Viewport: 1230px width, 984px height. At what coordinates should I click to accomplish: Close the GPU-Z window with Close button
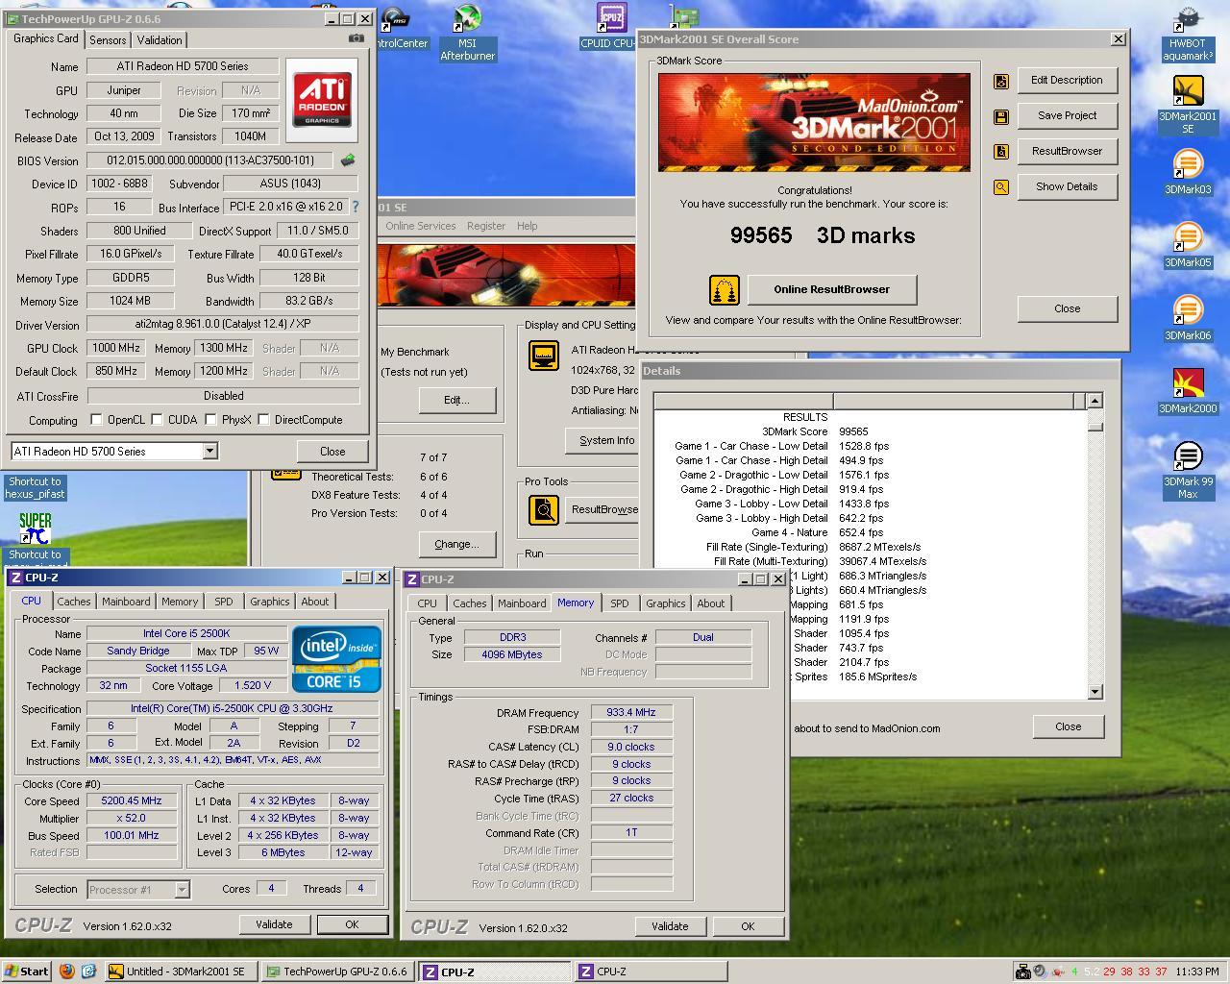(332, 452)
